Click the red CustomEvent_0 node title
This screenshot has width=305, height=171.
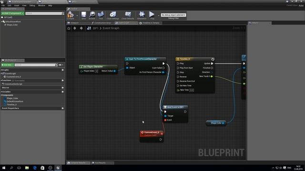point(152,133)
